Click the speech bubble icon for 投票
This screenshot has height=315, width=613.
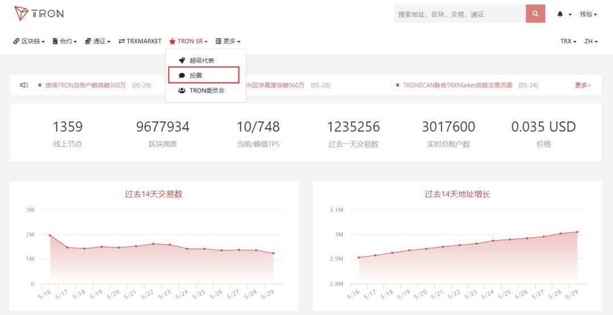pos(182,76)
